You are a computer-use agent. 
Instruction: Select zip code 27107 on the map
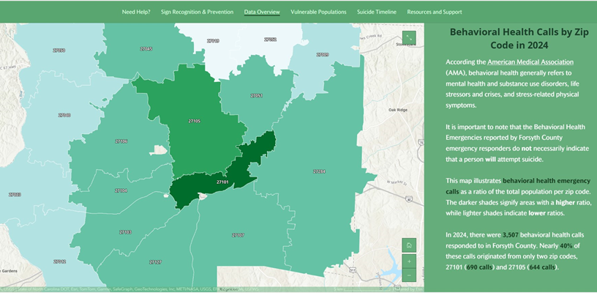(x=238, y=235)
